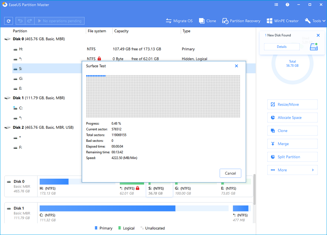Open Details of new disk found
This screenshot has width=327, height=235.
tap(282, 47)
